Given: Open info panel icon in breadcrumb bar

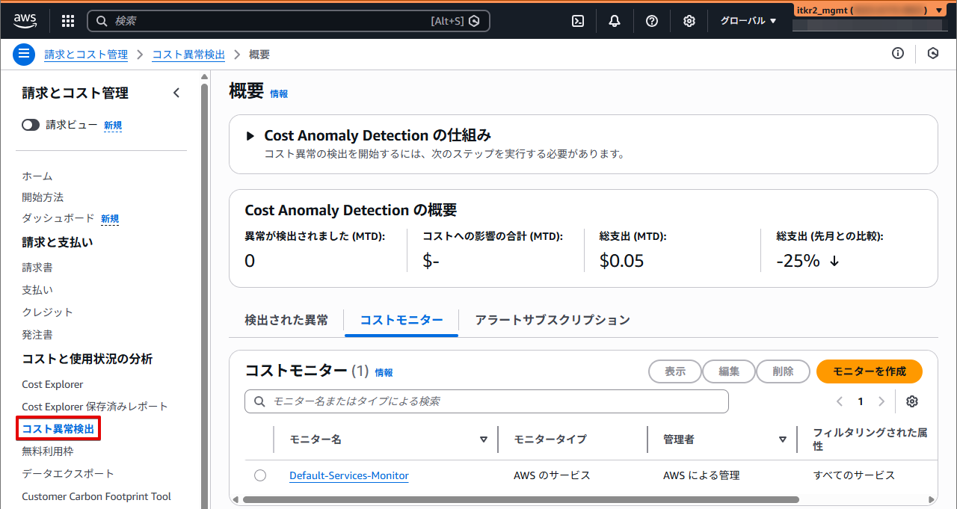Looking at the screenshot, I should 898,54.
